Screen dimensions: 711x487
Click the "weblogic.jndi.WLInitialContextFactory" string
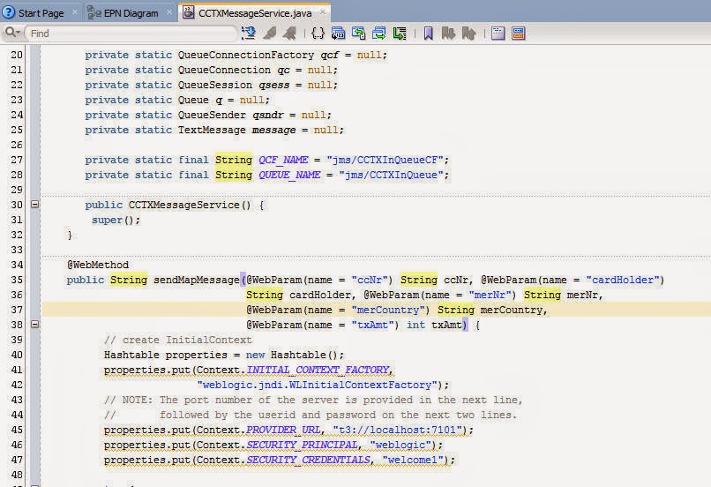point(318,385)
